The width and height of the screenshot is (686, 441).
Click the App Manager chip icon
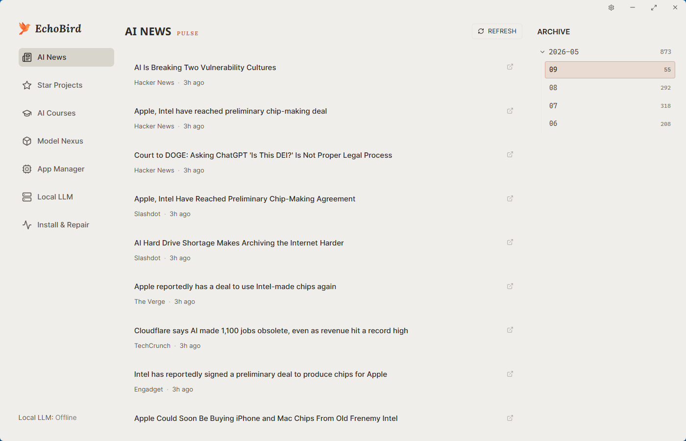(27, 169)
